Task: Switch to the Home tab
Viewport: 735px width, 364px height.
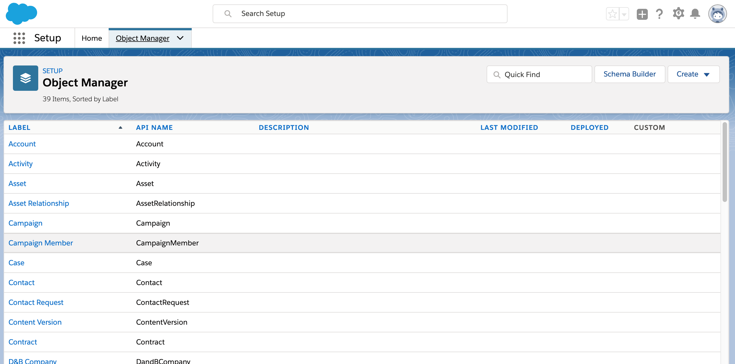Action: click(92, 38)
